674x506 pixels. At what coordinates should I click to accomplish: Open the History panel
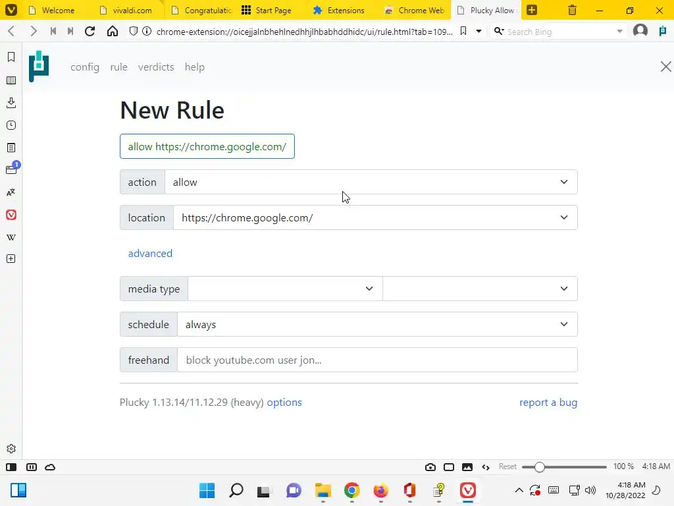pos(11,125)
